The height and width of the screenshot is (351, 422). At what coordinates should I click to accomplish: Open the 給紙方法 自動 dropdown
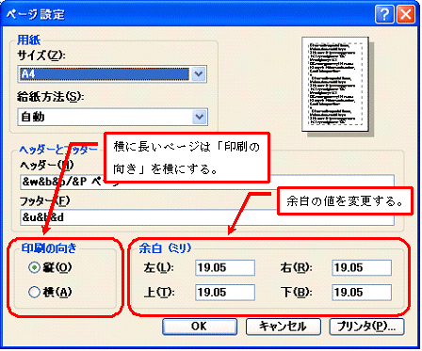click(x=112, y=117)
